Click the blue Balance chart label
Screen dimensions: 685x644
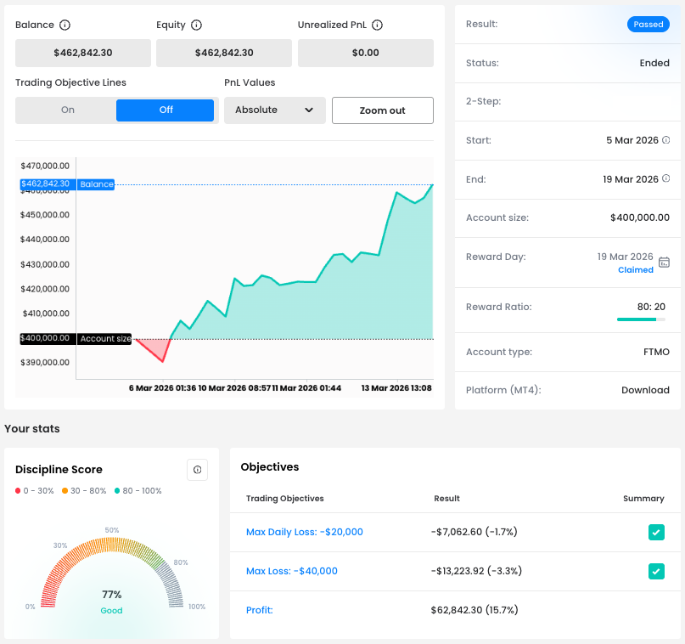coord(96,184)
